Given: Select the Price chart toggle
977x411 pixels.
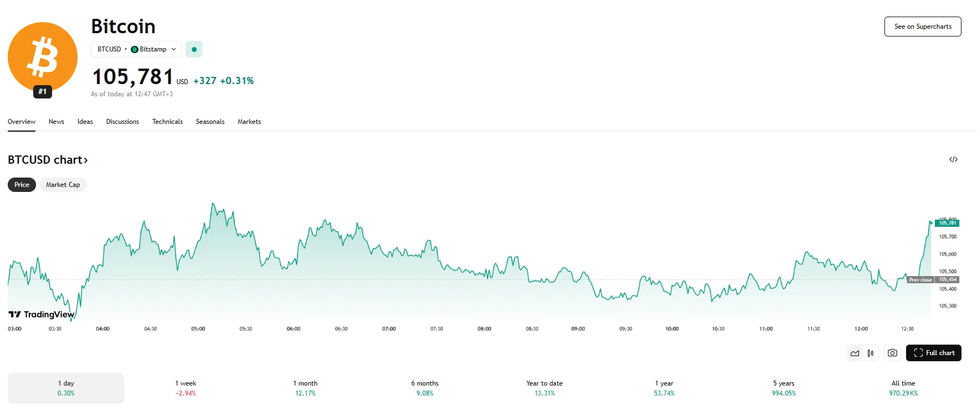Looking at the screenshot, I should click(x=22, y=185).
